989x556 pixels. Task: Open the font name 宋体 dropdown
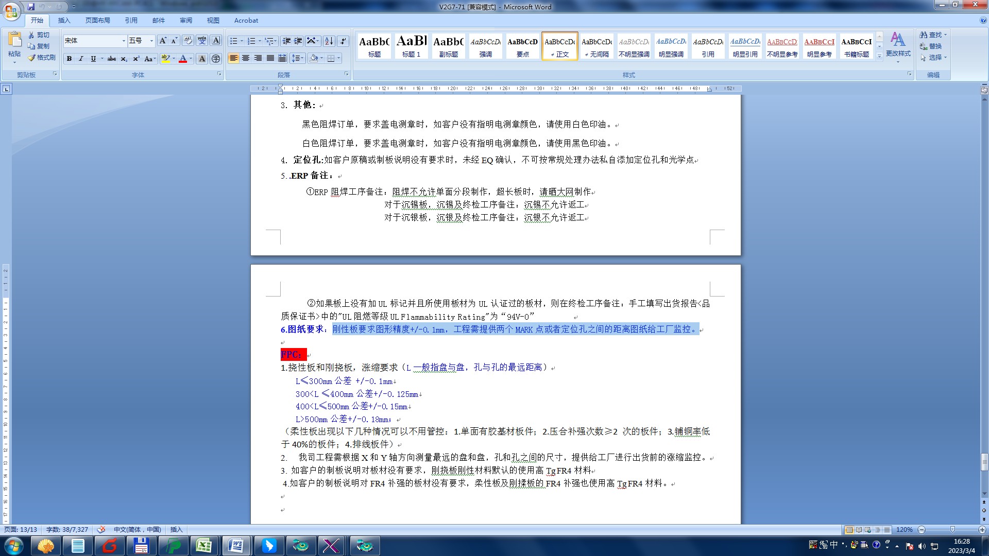124,41
